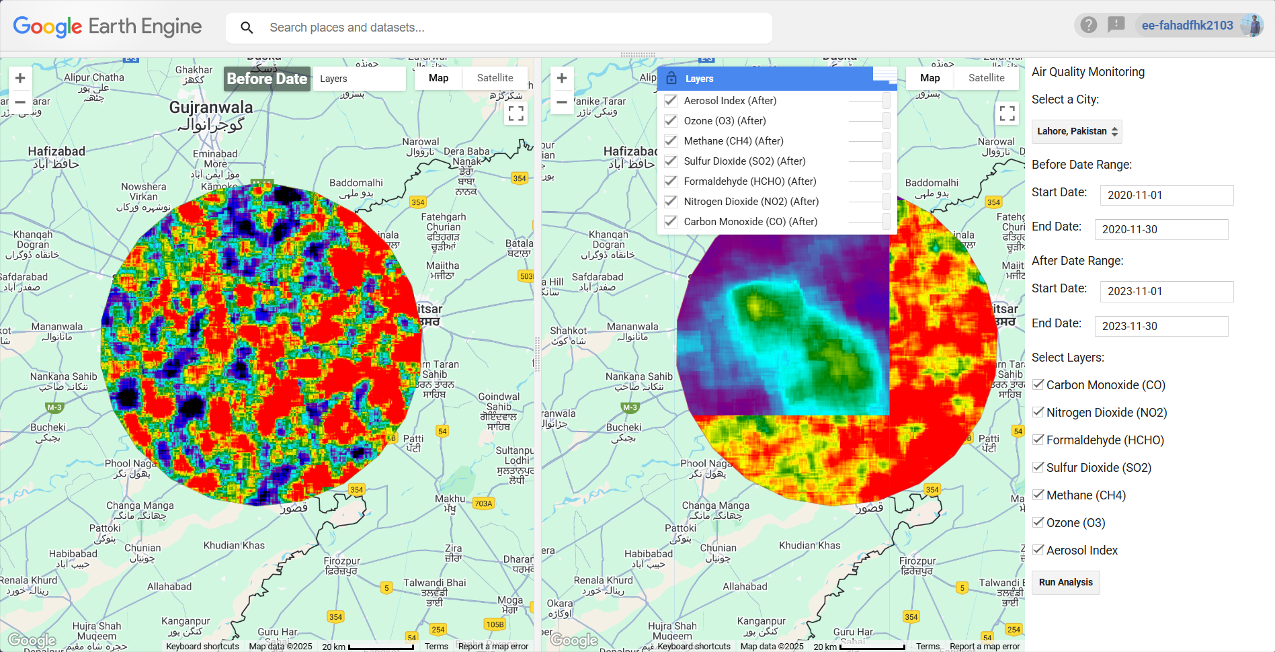Toggle fullscreen on the left map
The width and height of the screenshot is (1275, 652).
(x=516, y=114)
